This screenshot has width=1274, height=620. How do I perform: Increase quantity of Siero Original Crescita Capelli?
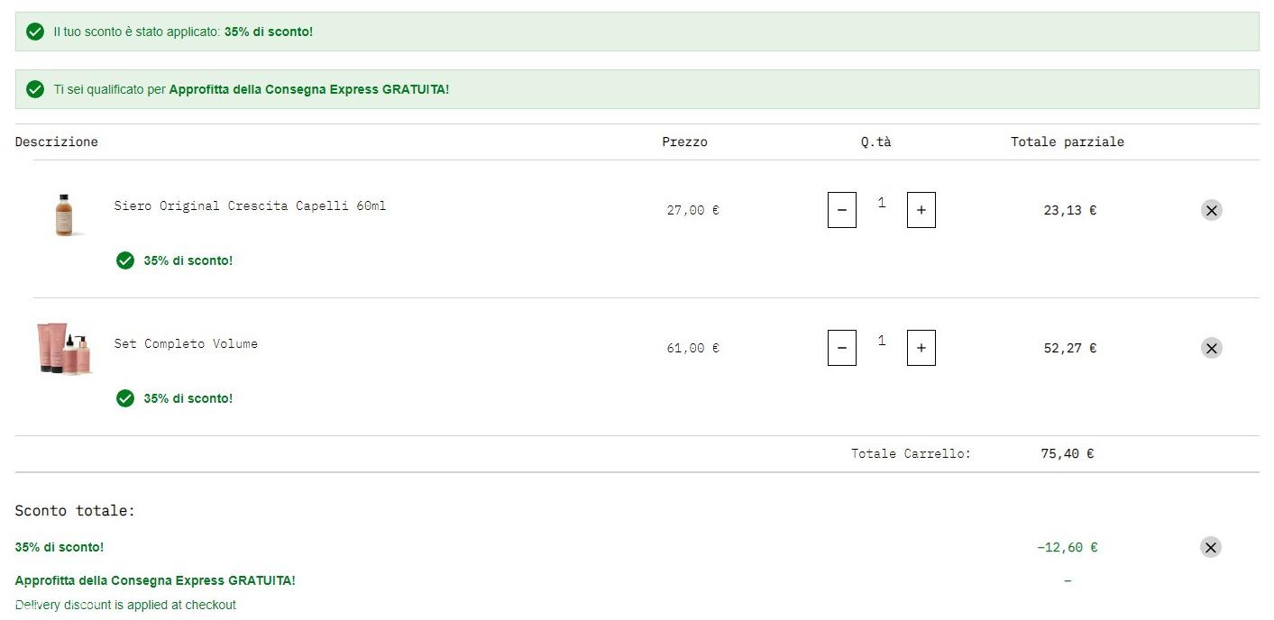click(x=921, y=210)
